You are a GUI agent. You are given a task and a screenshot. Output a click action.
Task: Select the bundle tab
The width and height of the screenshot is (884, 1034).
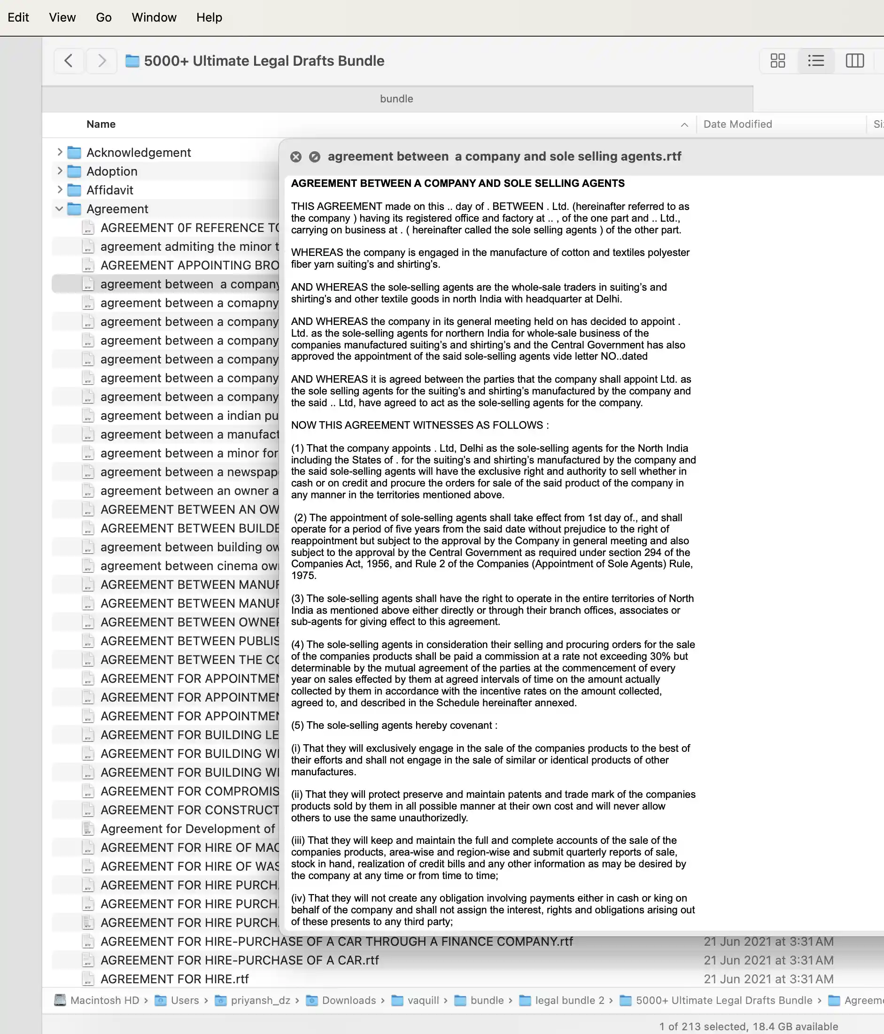pos(397,99)
